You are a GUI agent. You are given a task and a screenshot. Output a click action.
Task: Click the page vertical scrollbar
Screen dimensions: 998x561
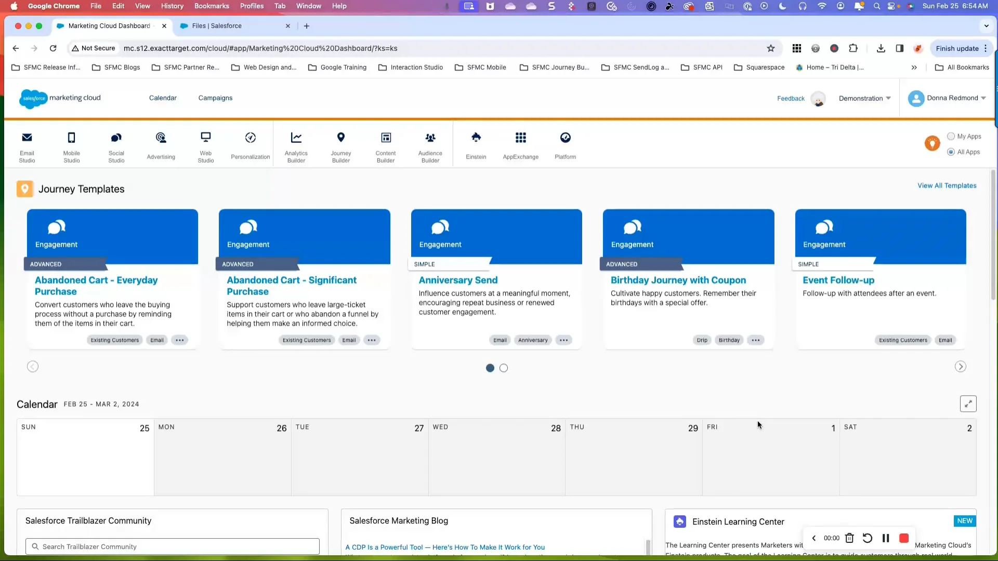[993, 234]
